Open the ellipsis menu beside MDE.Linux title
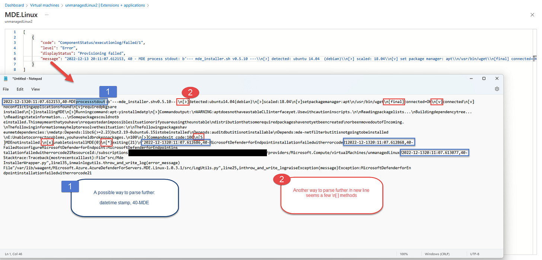Image resolution: width=542 pixels, height=260 pixels. click(47, 15)
